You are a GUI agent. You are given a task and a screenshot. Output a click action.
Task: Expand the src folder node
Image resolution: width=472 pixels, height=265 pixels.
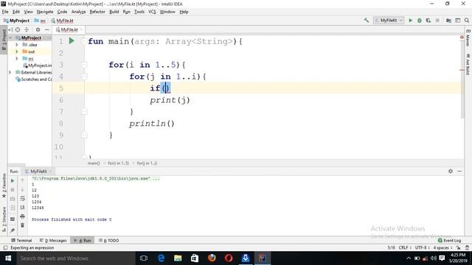tap(16, 58)
